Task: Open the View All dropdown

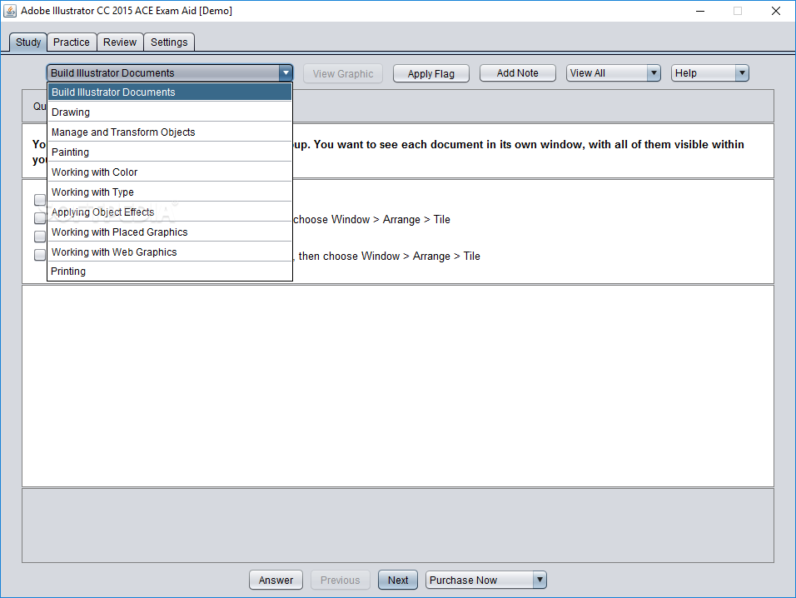Action: 614,73
